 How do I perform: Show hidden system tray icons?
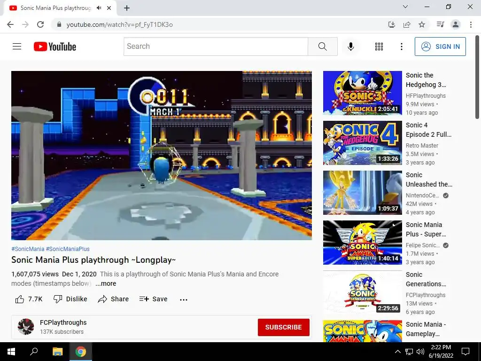click(x=397, y=352)
